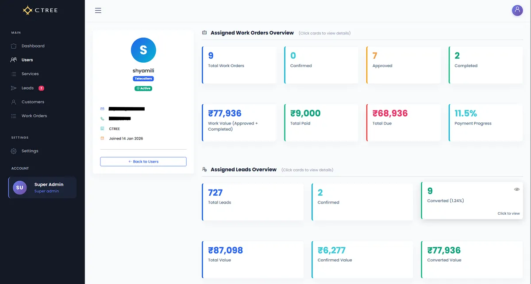
Task: Click the Work Value ₹77,936 card
Action: click(x=239, y=123)
